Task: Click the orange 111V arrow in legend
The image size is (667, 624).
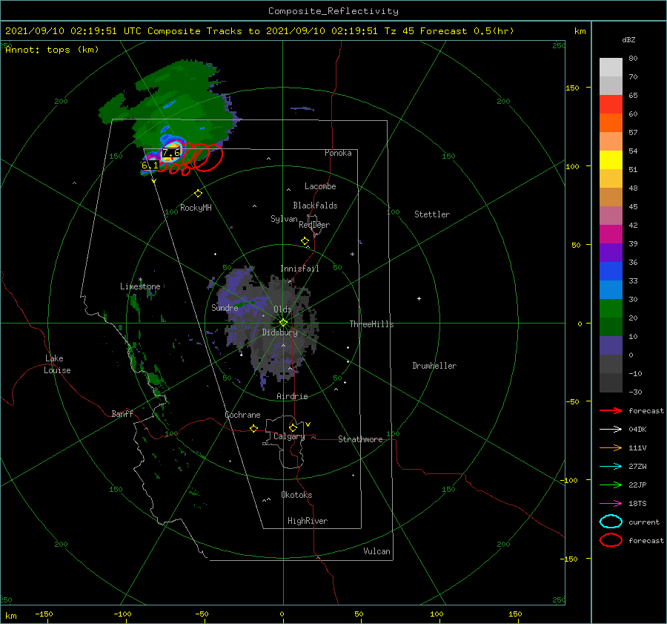Action: tap(611, 447)
